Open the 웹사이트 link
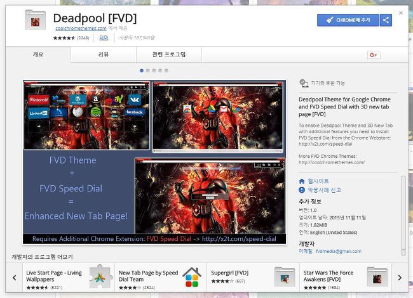The image size is (413, 298). pyautogui.click(x=318, y=181)
